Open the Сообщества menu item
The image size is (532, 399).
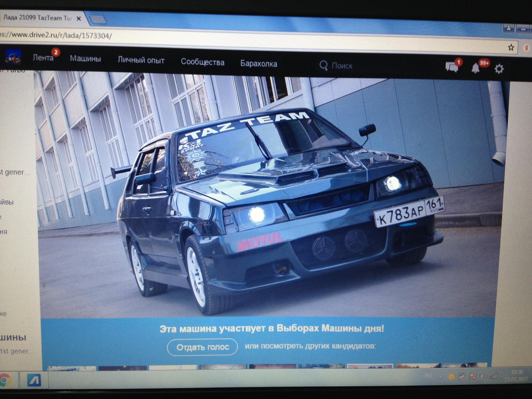click(x=203, y=62)
